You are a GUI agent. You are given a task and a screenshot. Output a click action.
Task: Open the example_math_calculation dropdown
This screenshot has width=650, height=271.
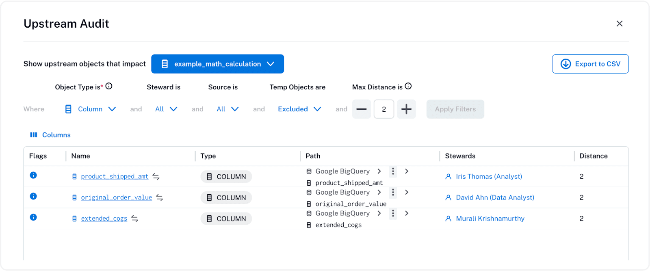coord(217,64)
